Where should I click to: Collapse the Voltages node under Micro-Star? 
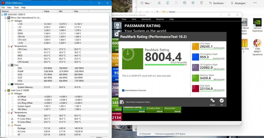tap(9, 21)
